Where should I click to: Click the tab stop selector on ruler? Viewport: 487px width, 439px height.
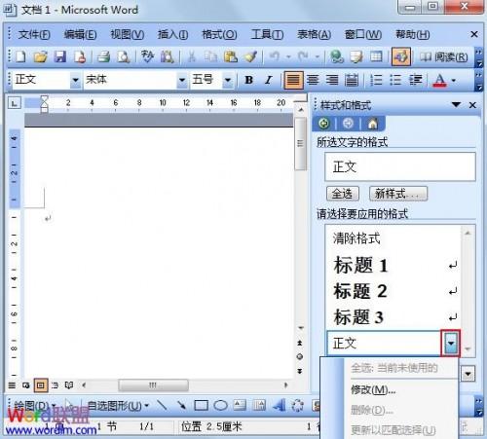pos(14,103)
